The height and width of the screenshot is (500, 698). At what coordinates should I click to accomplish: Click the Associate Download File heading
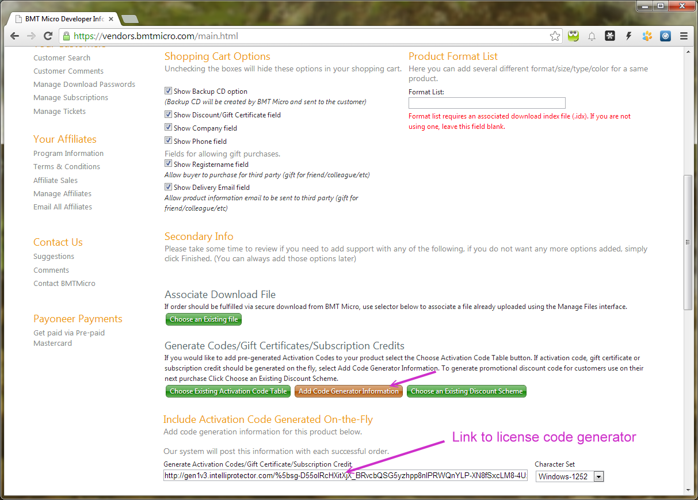tap(220, 295)
